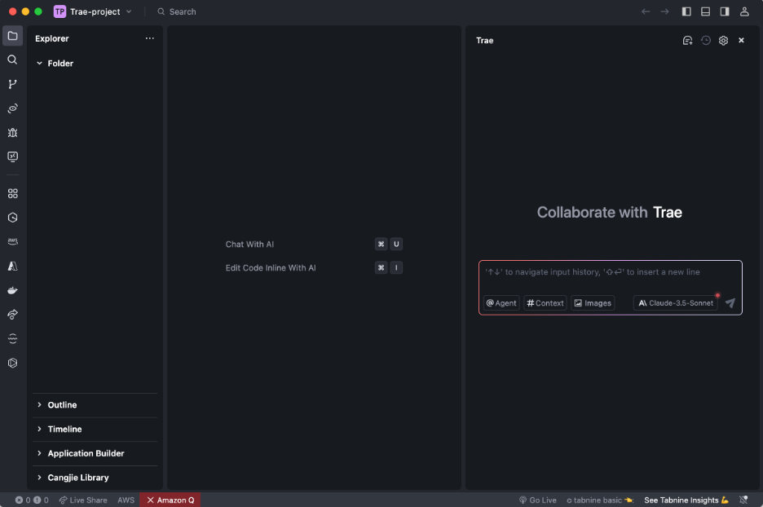Click the Explorer folder icon in activity bar
763x507 pixels.
point(12,36)
